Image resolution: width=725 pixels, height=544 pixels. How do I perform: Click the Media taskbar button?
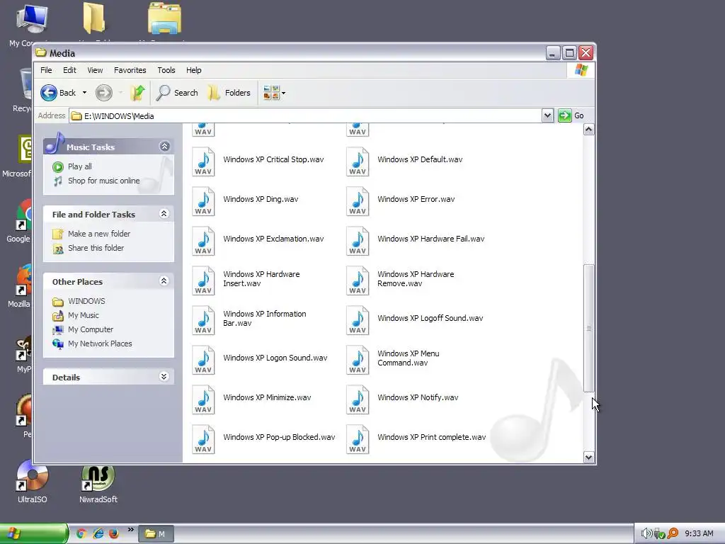click(x=156, y=534)
